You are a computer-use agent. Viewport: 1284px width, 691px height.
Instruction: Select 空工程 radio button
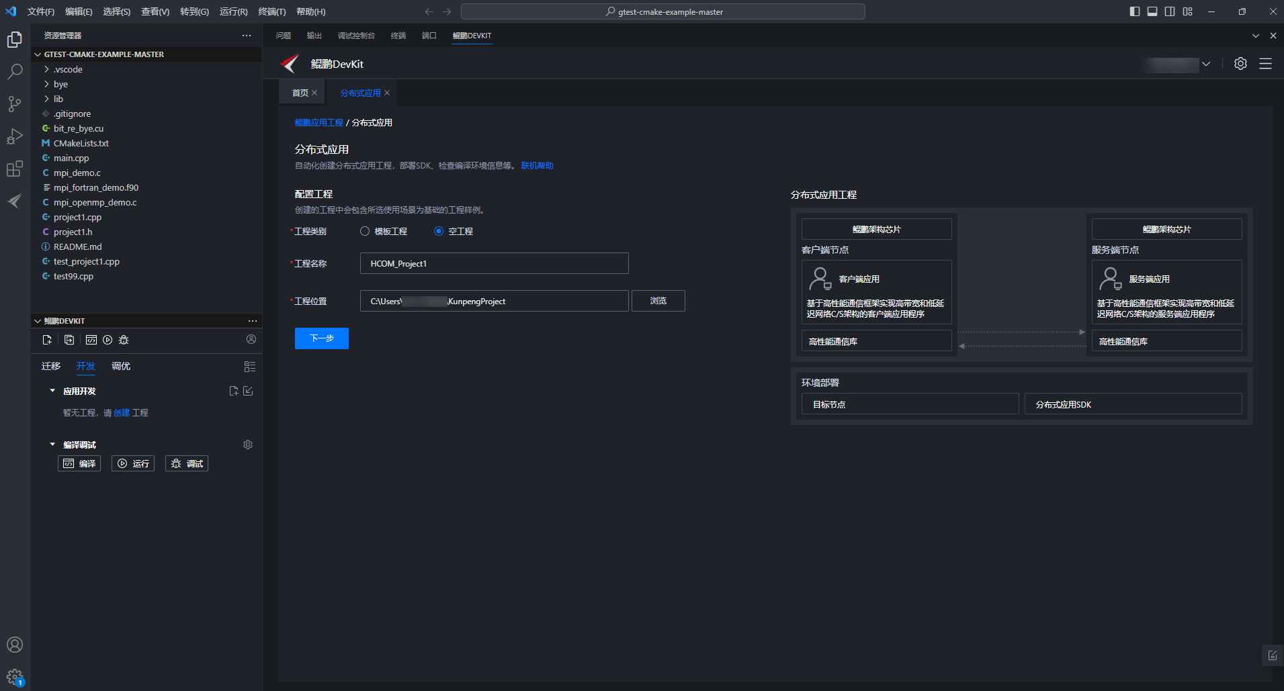tap(439, 231)
